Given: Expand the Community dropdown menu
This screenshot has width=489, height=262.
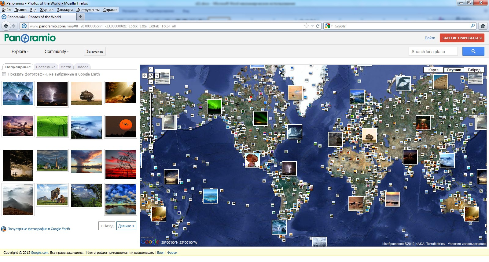Looking at the screenshot, I should [57, 51].
